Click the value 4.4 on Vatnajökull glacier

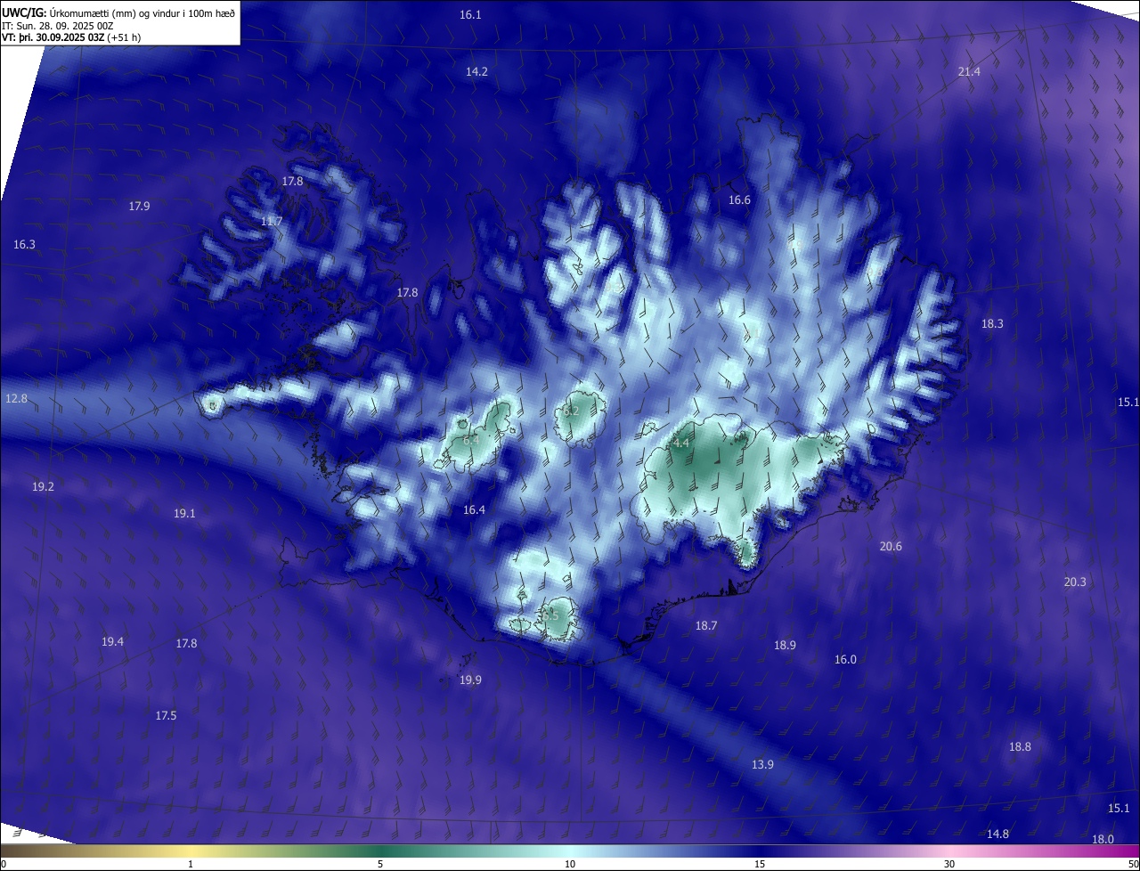681,443
